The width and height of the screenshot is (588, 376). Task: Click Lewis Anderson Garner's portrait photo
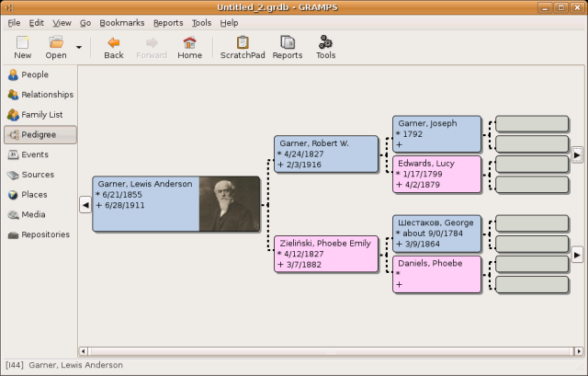click(229, 203)
